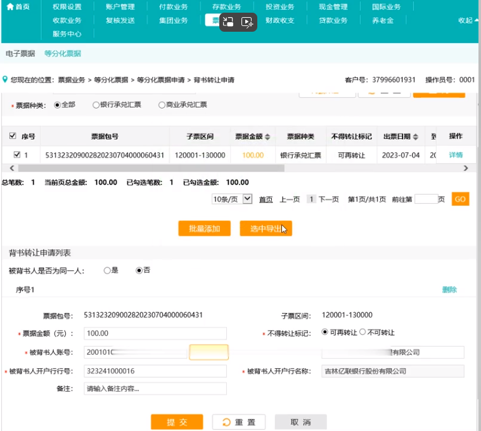Toggle the select-all checkbox in table header
This screenshot has height=431, width=481.
[13, 136]
